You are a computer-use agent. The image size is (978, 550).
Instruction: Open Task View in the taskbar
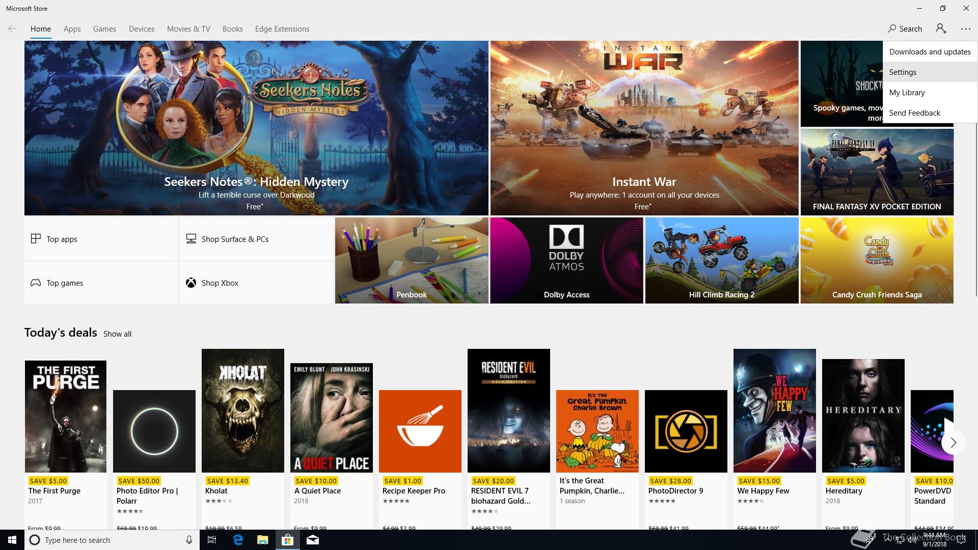point(212,540)
